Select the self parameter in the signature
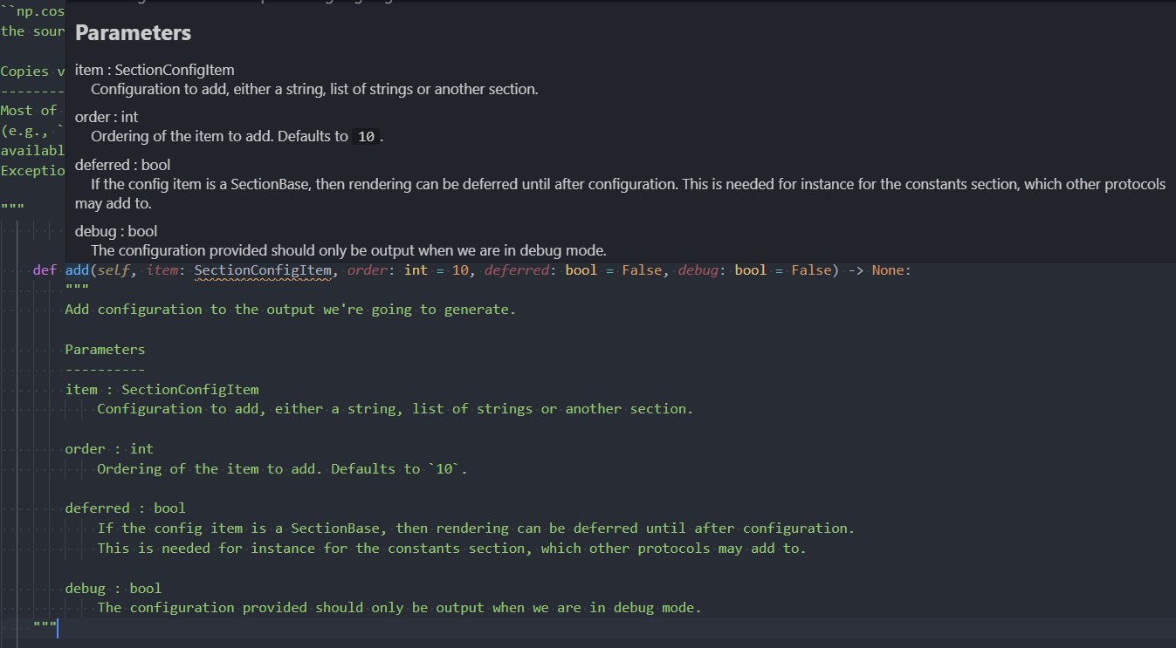Image resolution: width=1176 pixels, height=648 pixels. click(x=114, y=269)
